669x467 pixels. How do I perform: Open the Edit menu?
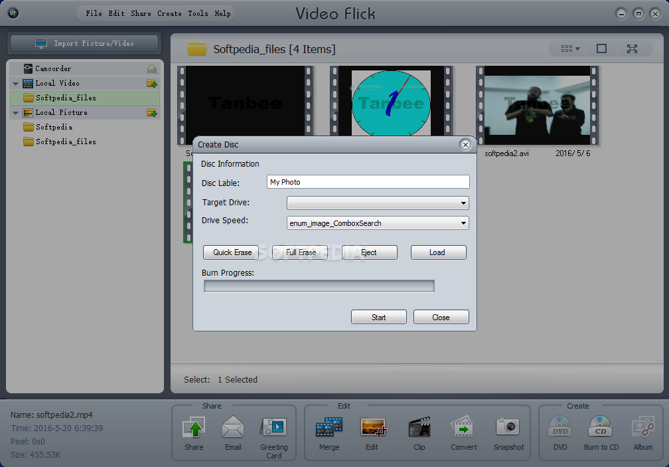pyautogui.click(x=117, y=14)
